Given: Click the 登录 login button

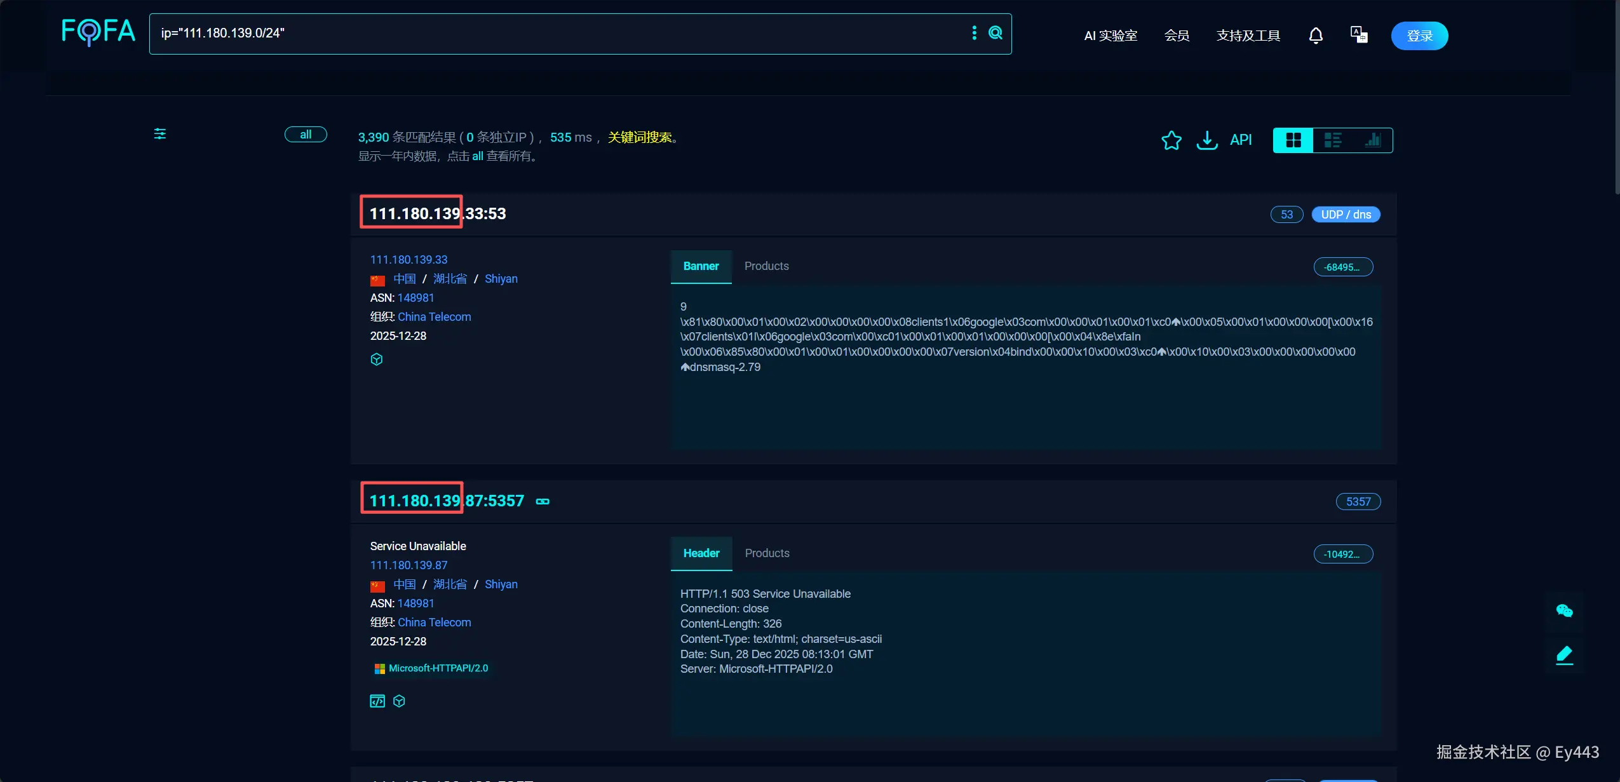Looking at the screenshot, I should tap(1419, 36).
